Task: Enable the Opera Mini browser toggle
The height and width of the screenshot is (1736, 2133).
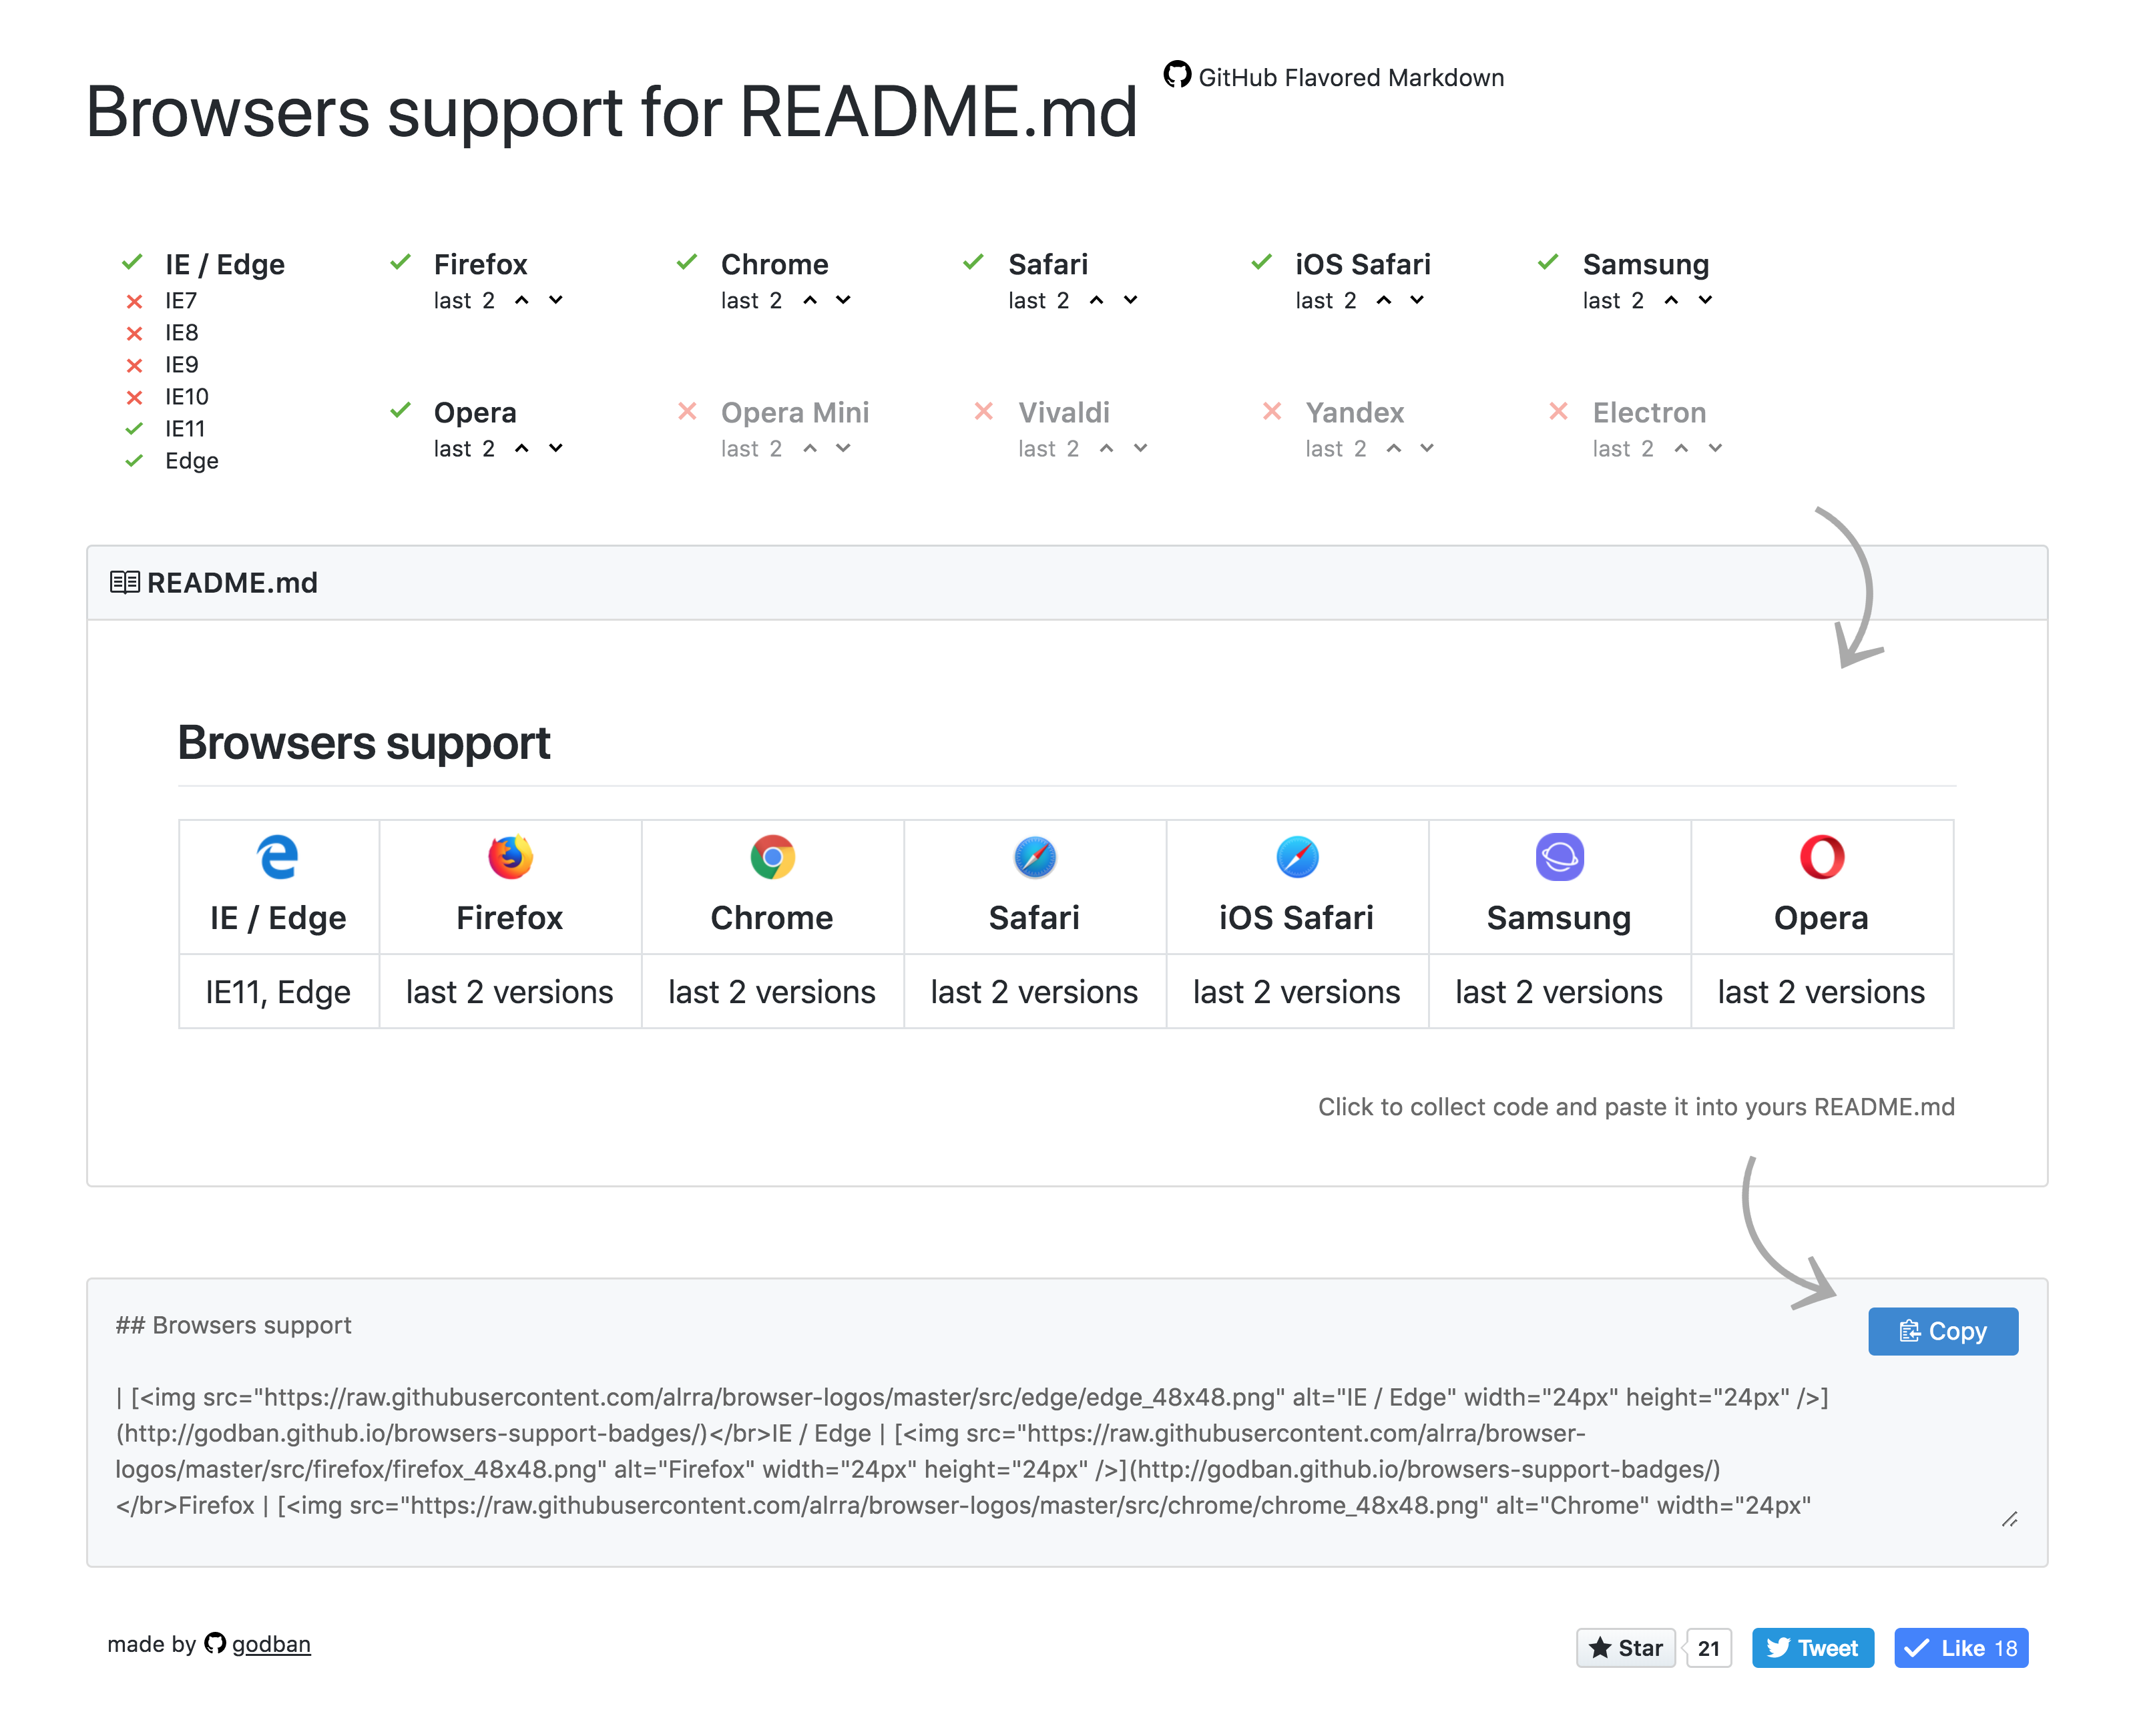Action: [687, 411]
